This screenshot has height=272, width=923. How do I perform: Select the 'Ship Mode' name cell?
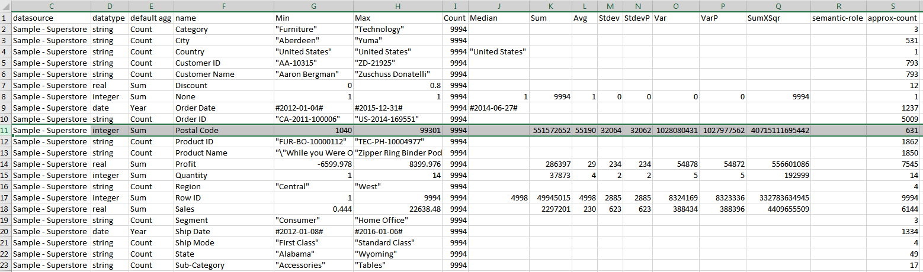coord(223,242)
